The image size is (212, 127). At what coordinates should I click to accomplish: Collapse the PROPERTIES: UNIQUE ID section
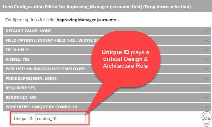coord(41,107)
